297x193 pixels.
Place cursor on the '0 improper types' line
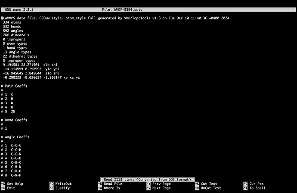19,60
